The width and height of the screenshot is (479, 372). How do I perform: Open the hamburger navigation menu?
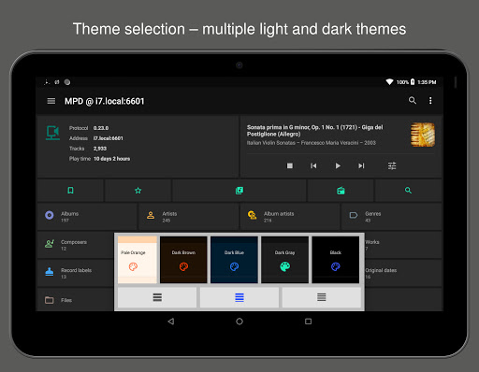click(51, 101)
